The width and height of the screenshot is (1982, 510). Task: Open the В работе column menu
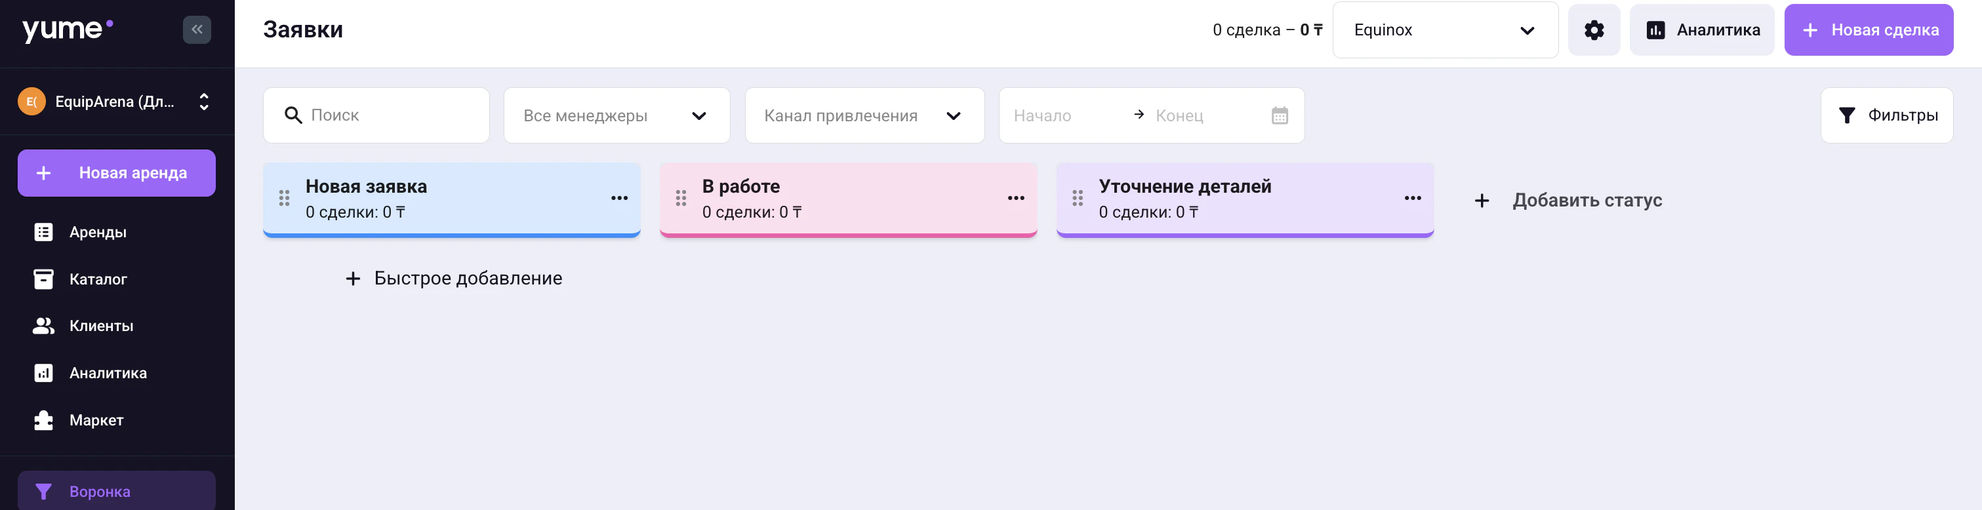click(1016, 199)
